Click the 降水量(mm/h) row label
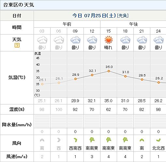 [x=17, y=125]
